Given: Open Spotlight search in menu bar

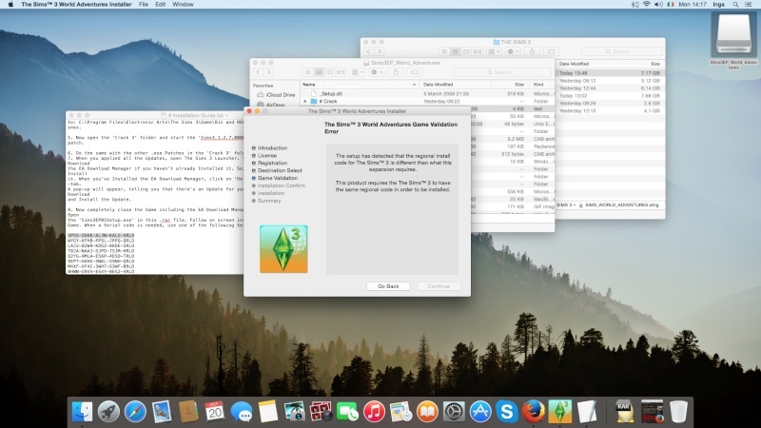Looking at the screenshot, I should [735, 5].
